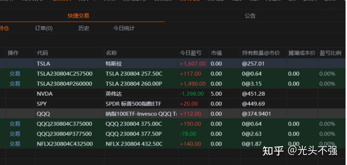Click 交易 for TSLA230804C257500

click(15, 74)
